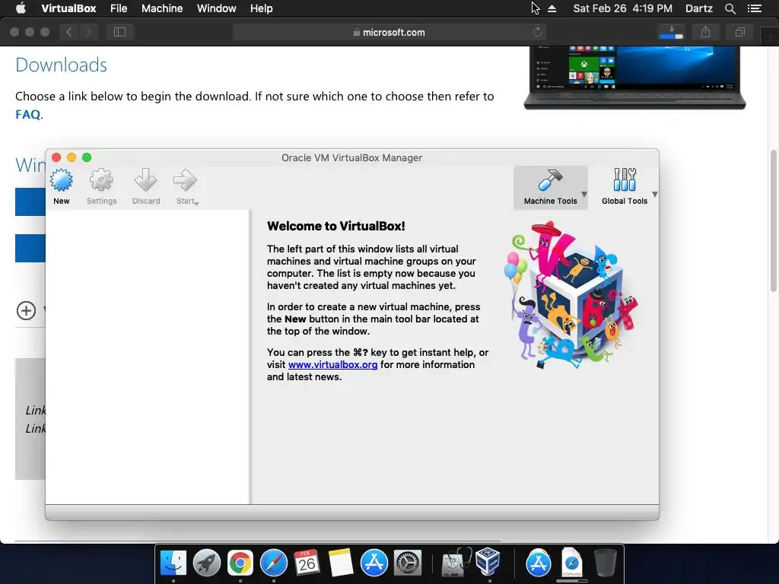Zoom the VirtualBox Manager with green button

coord(87,157)
